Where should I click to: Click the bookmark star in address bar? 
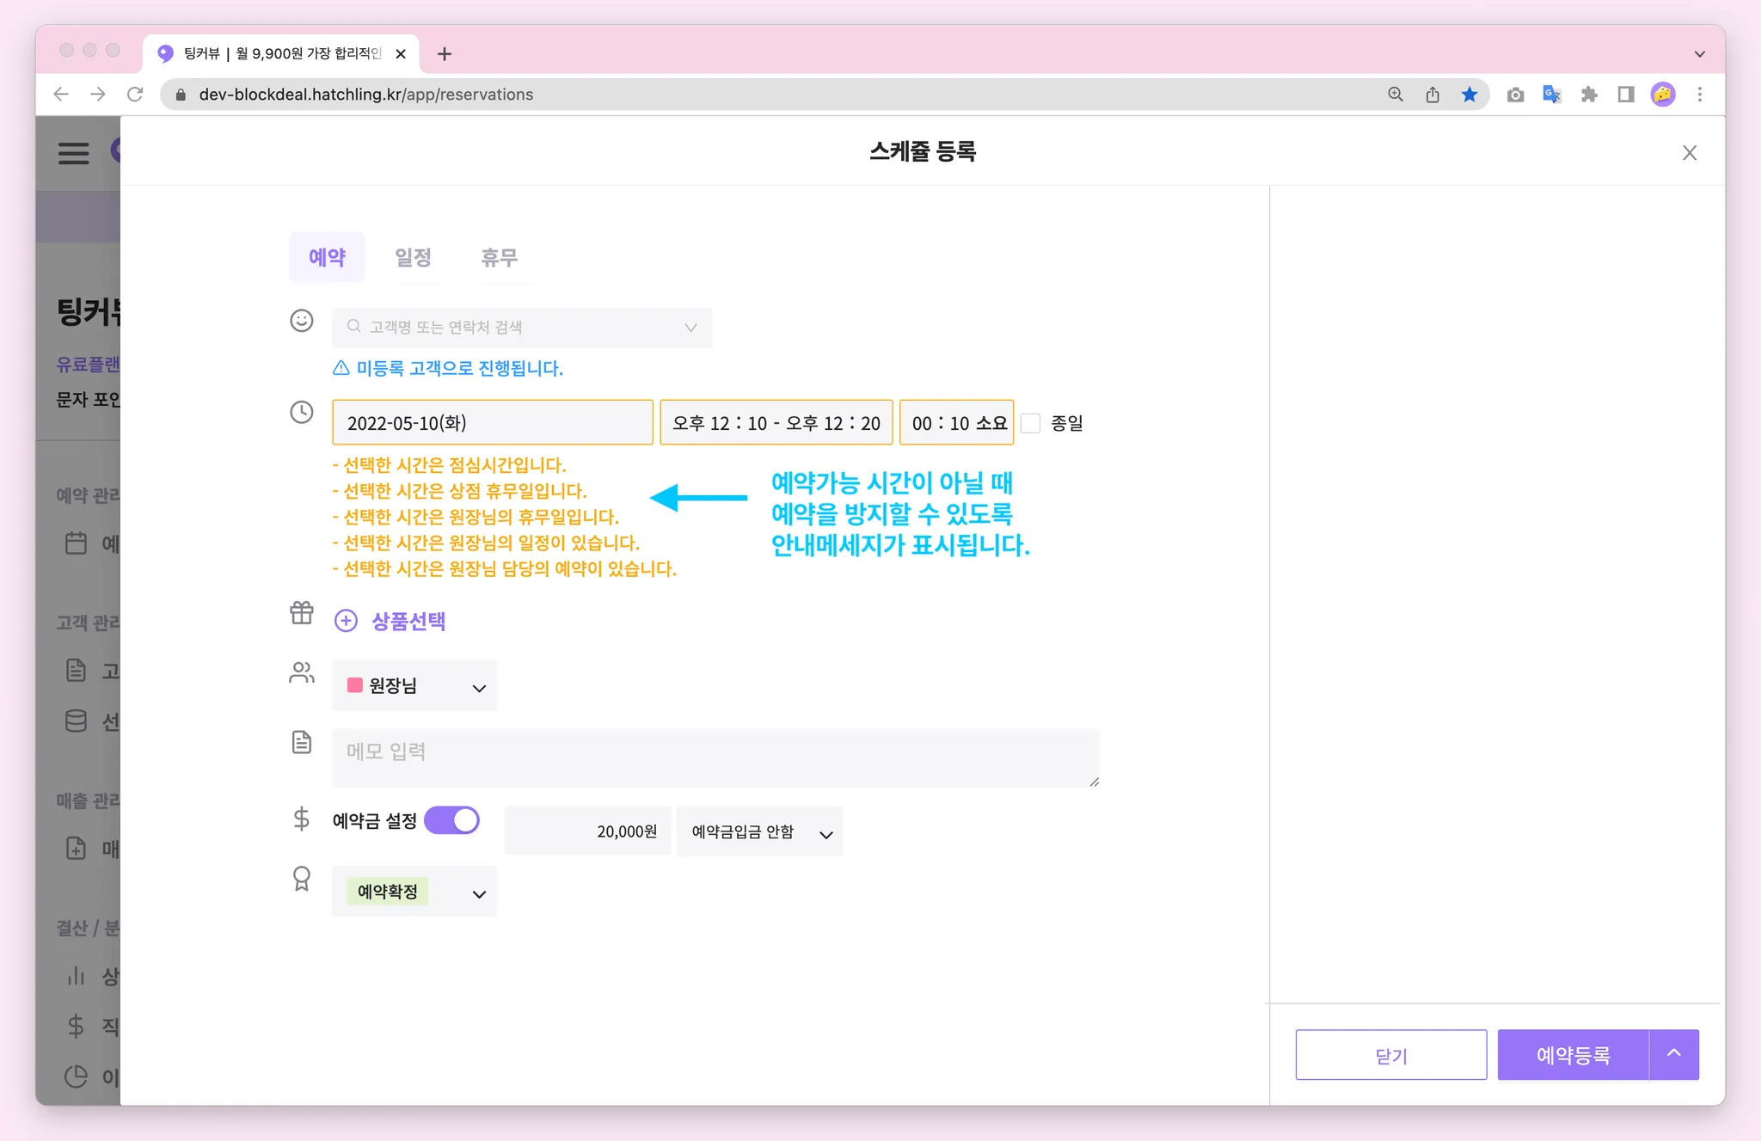pyautogui.click(x=1470, y=95)
